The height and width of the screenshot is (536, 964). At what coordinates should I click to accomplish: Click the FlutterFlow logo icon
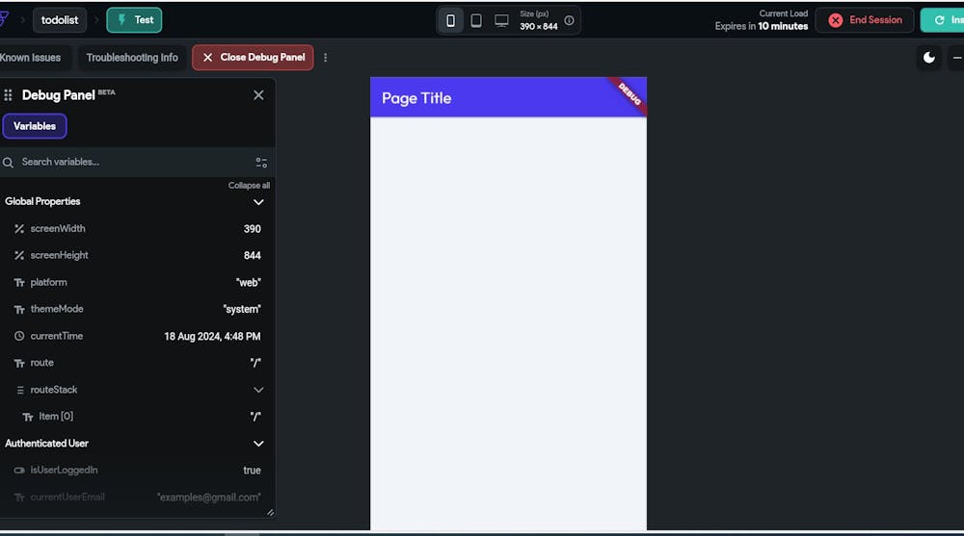click(x=4, y=19)
